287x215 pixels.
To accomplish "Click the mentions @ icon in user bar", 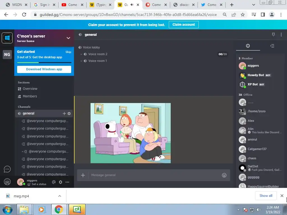I will click(54, 182).
